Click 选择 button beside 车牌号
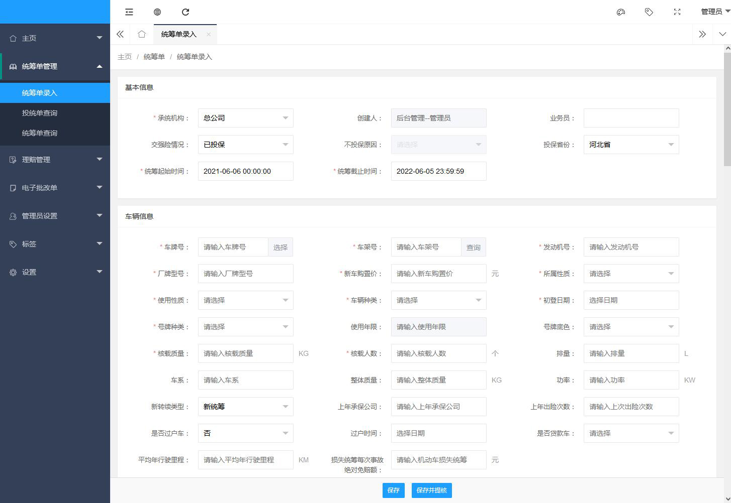Viewport: 731px width, 503px height. tap(281, 247)
